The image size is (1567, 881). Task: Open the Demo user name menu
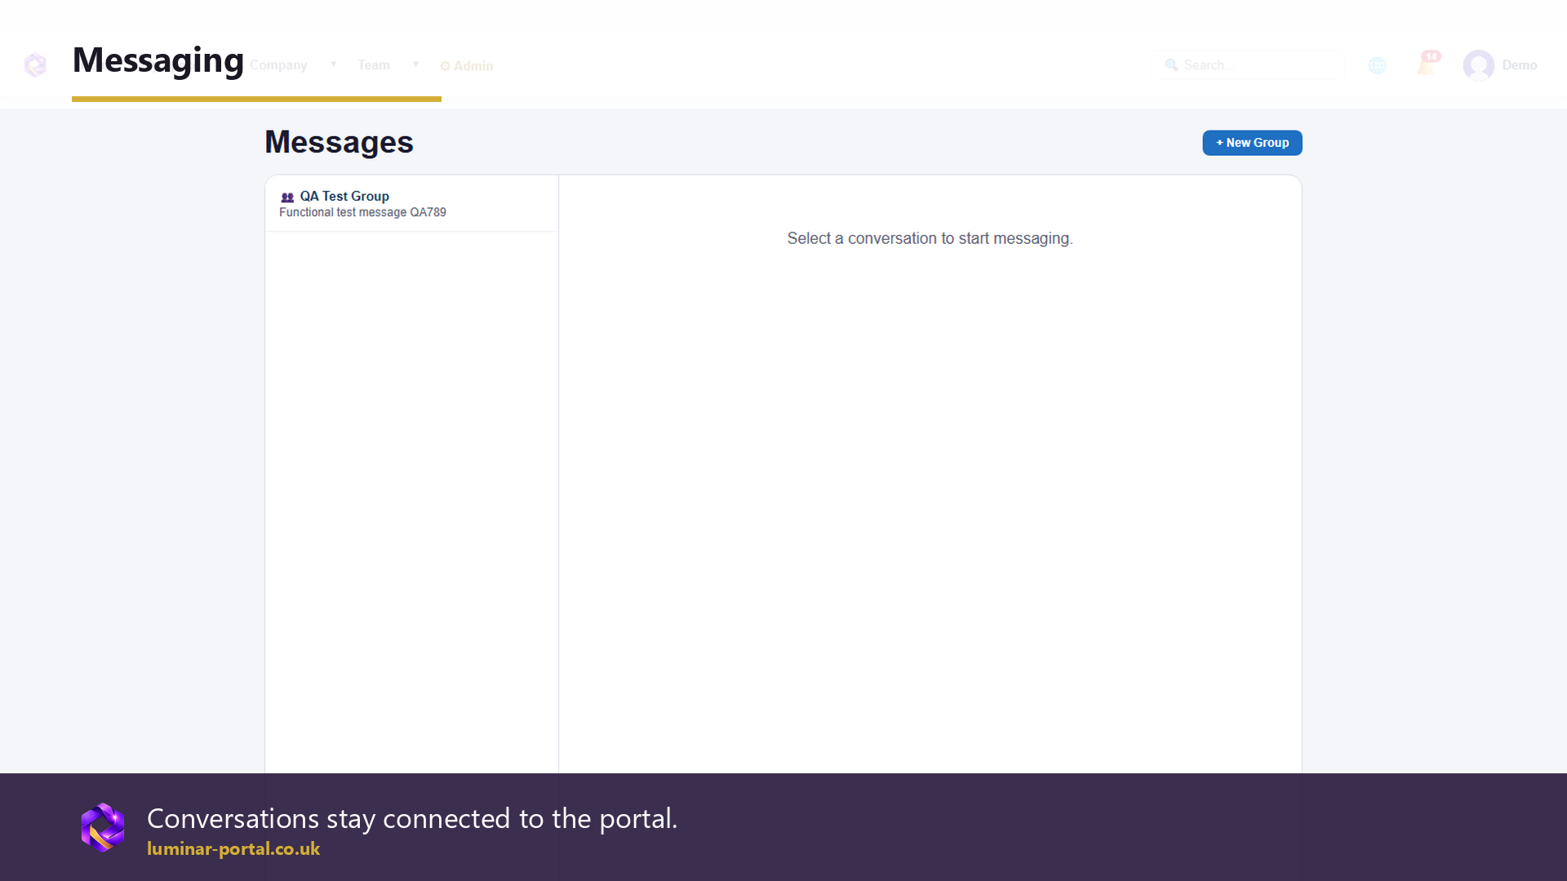[1520, 65]
